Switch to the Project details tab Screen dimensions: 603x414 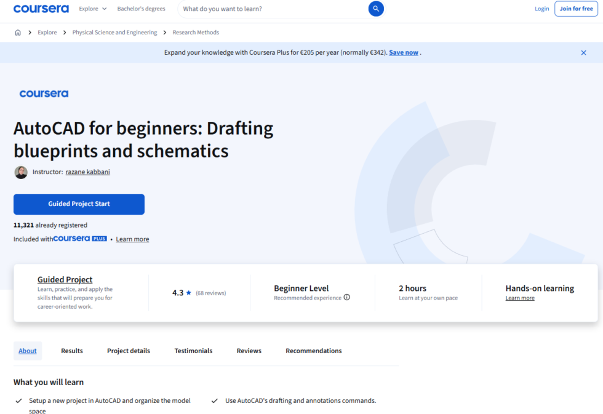point(128,351)
